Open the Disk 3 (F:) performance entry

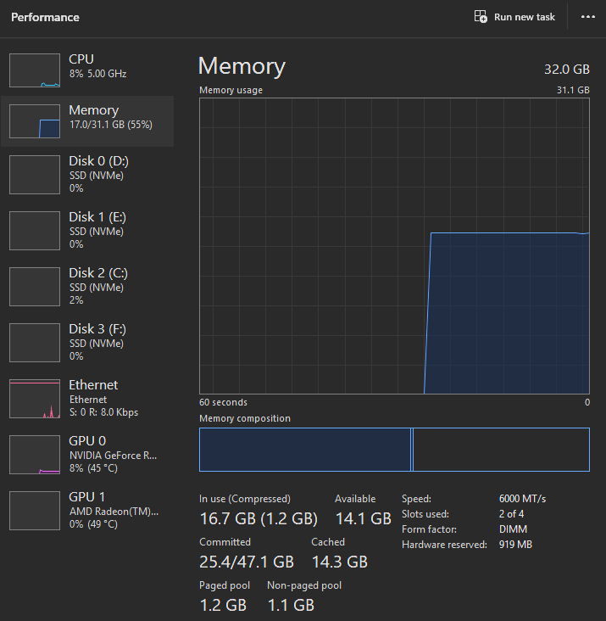[87, 342]
